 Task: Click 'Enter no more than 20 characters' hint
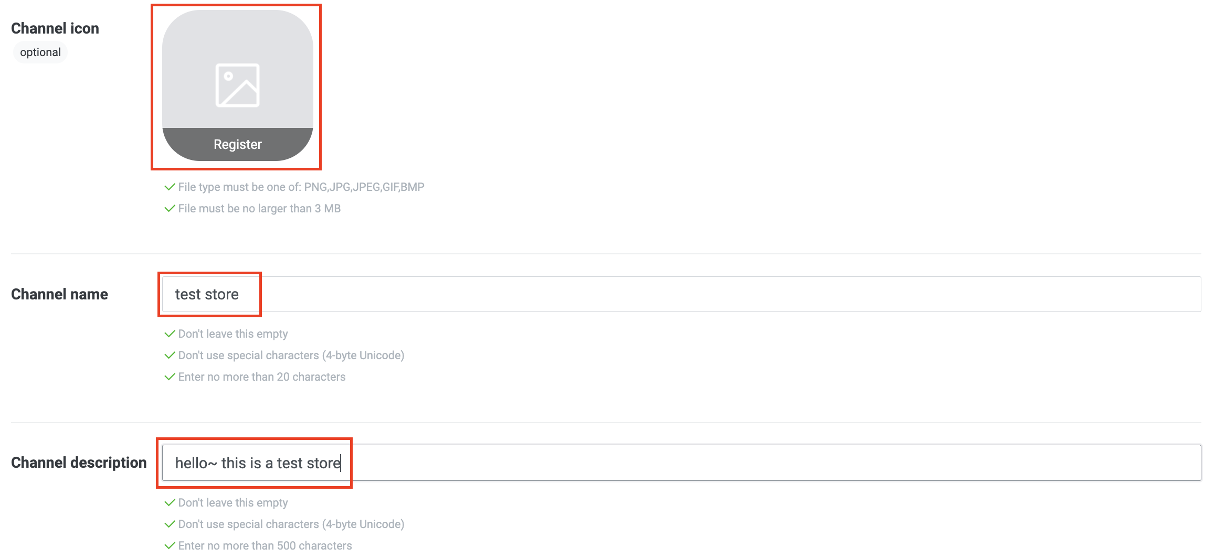pos(262,377)
